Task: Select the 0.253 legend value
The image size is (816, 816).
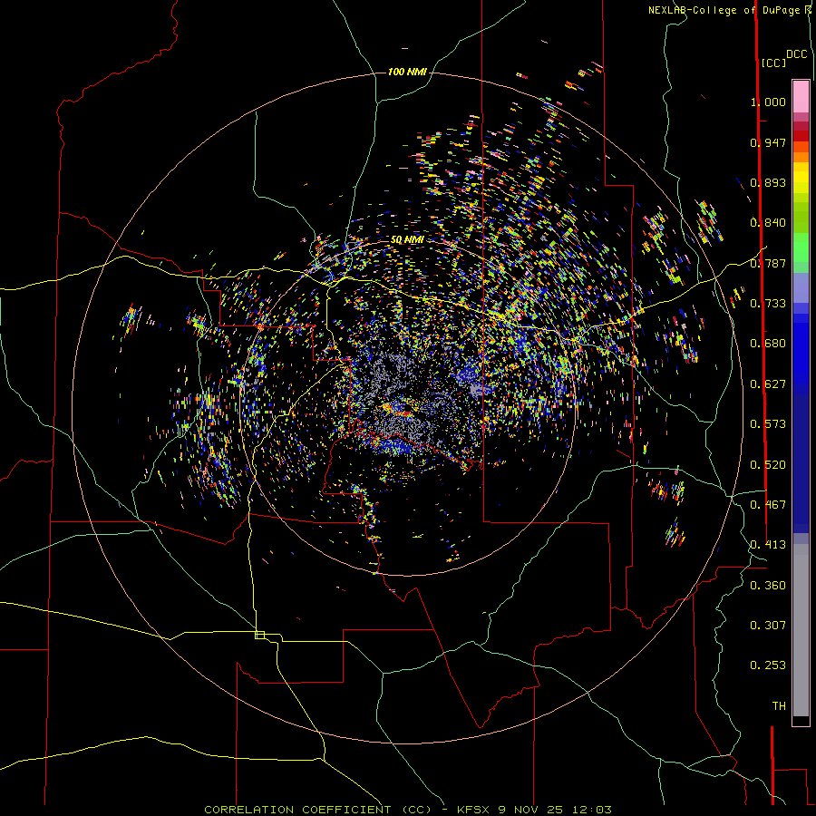Action: pyautogui.click(x=768, y=665)
